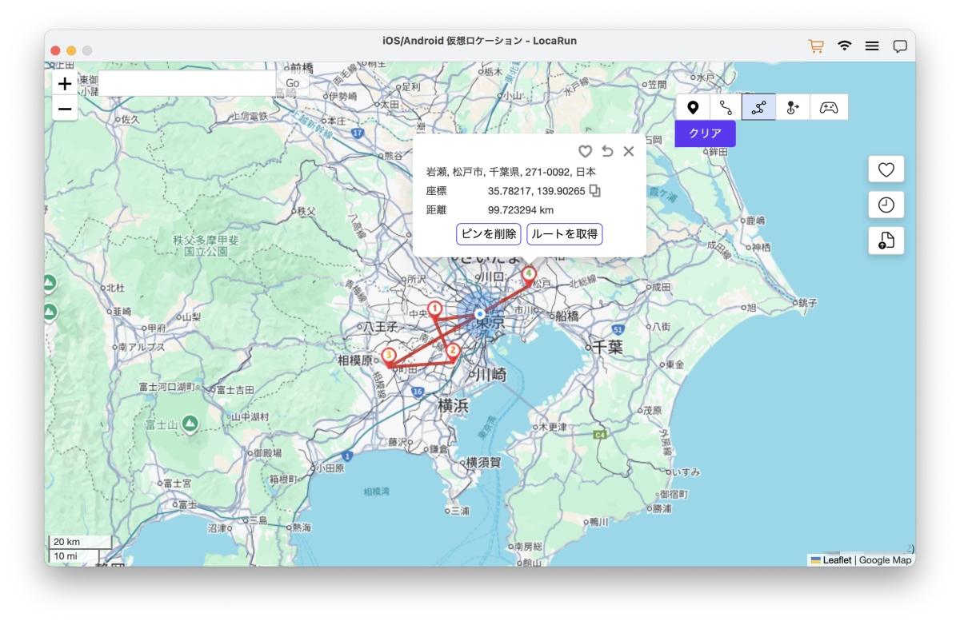Click the 千葉 city label on map
Image resolution: width=960 pixels, height=625 pixels.
[608, 347]
